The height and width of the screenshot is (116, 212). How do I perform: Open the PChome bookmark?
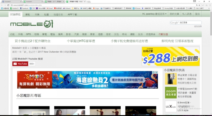pos(137,8)
